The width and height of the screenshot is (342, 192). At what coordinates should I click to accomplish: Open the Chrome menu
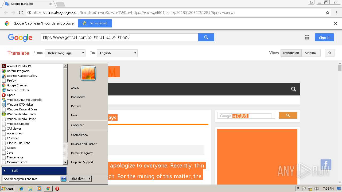(x=336, y=13)
